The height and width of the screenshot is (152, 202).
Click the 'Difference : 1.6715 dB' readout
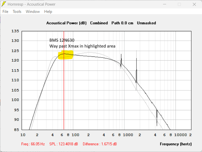point(100,144)
